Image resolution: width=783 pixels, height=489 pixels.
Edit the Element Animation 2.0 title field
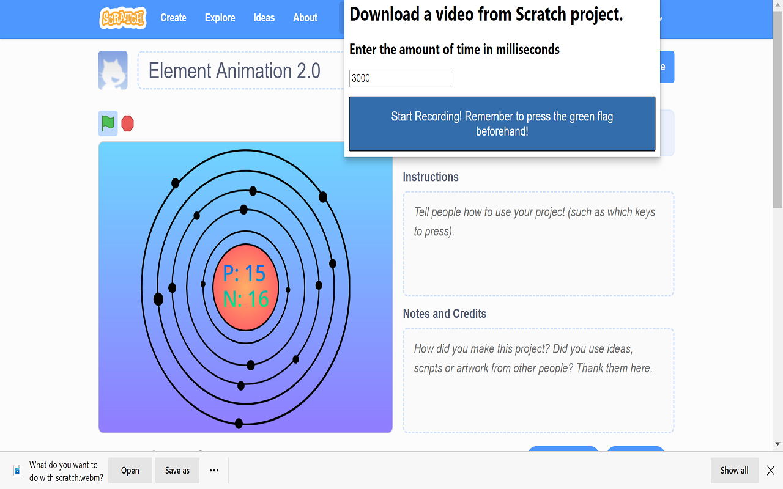pyautogui.click(x=241, y=70)
